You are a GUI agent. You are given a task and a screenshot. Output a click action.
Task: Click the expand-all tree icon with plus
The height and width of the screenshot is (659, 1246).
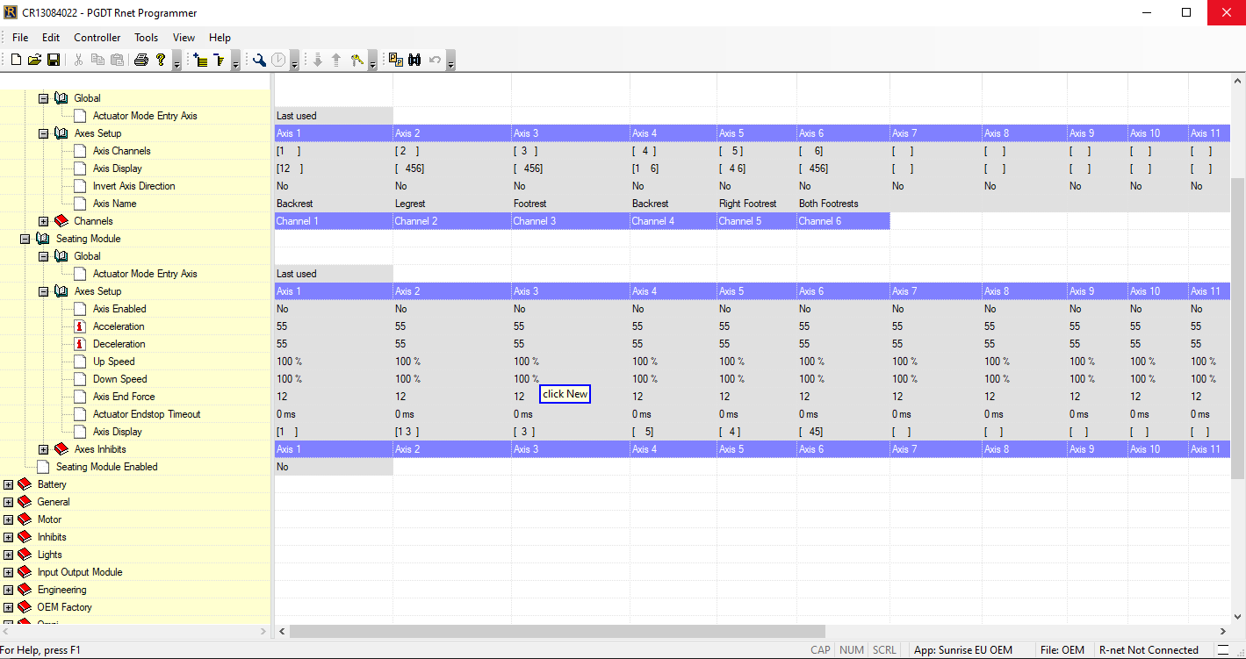pos(201,60)
